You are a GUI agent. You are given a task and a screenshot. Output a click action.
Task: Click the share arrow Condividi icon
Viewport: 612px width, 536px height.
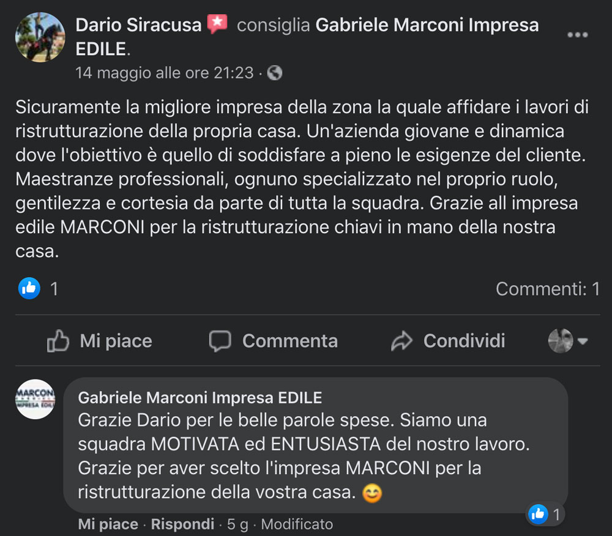[401, 341]
